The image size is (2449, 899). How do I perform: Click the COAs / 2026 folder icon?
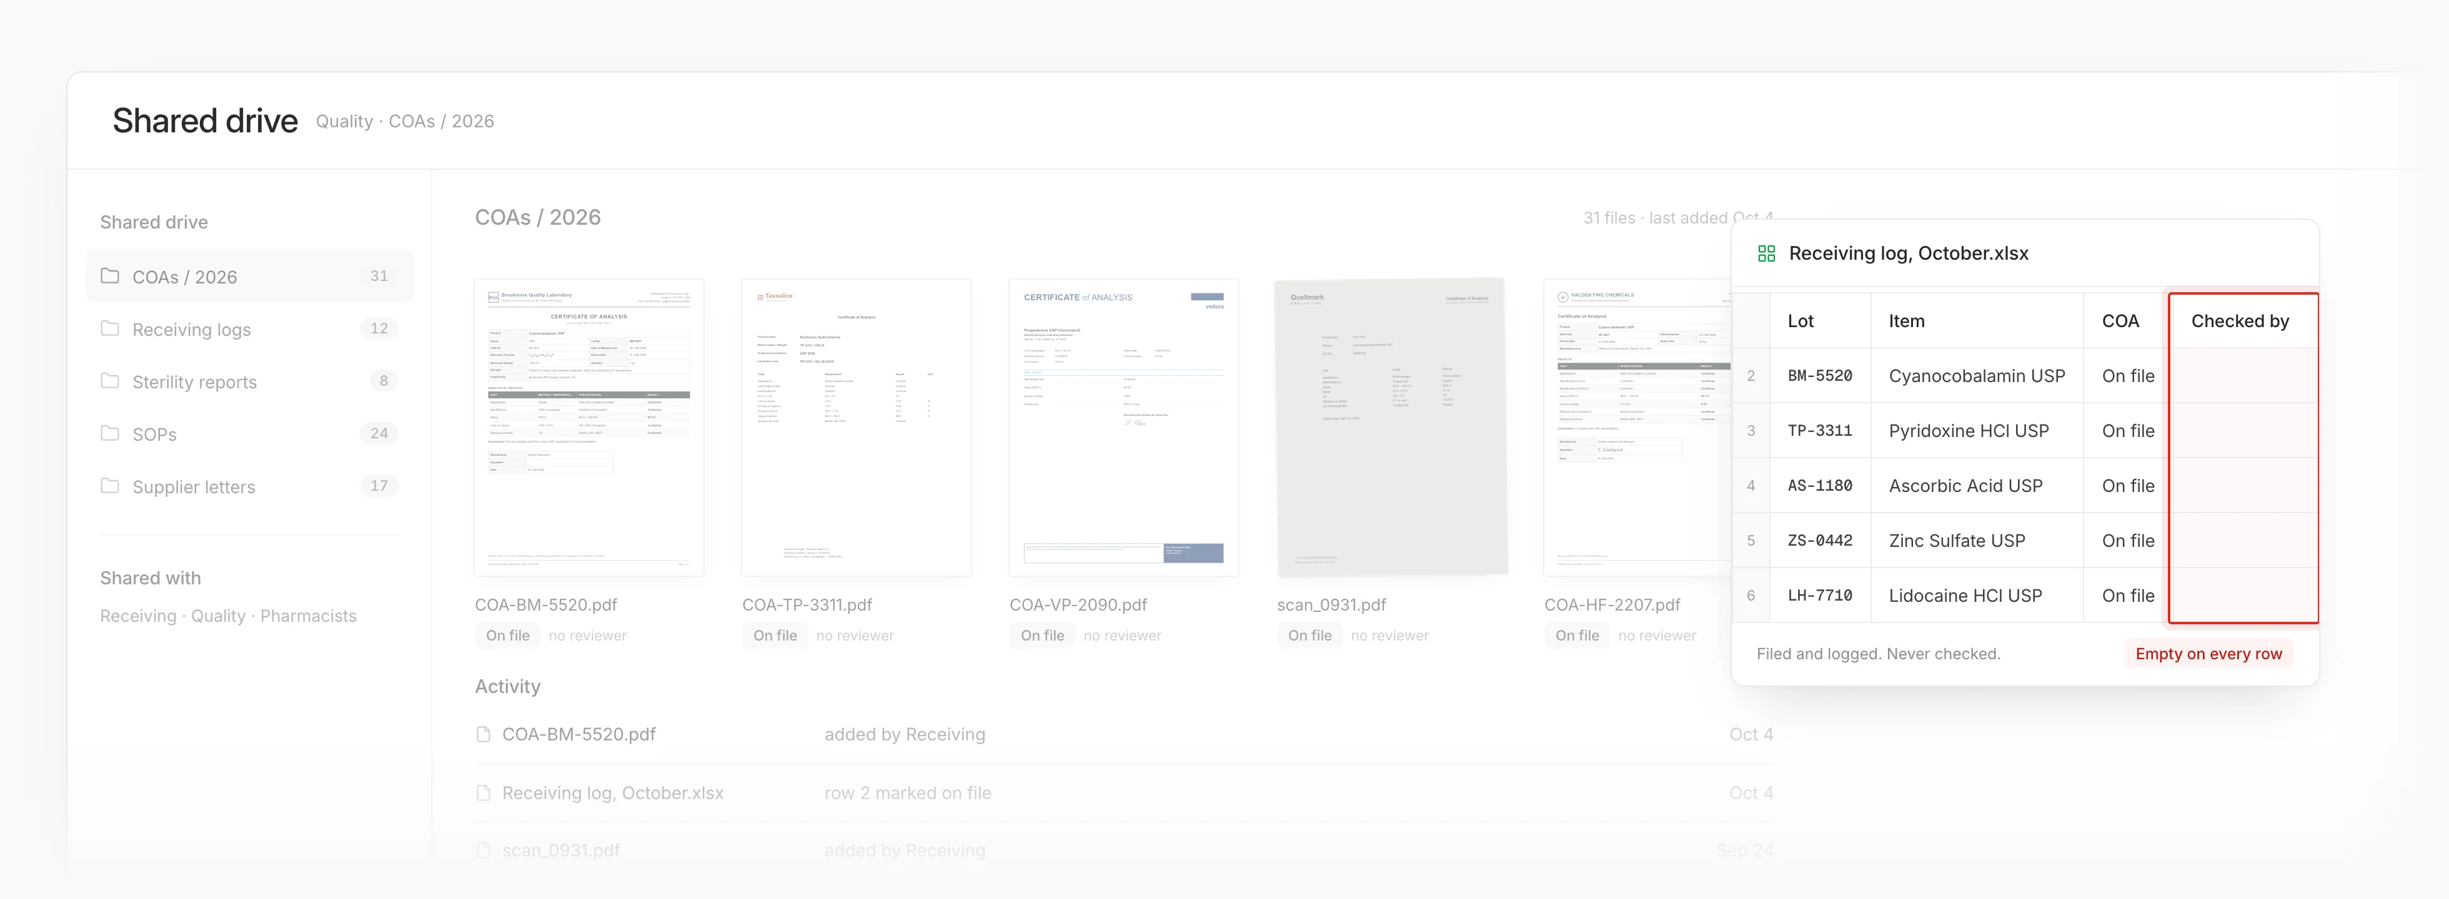tap(111, 275)
